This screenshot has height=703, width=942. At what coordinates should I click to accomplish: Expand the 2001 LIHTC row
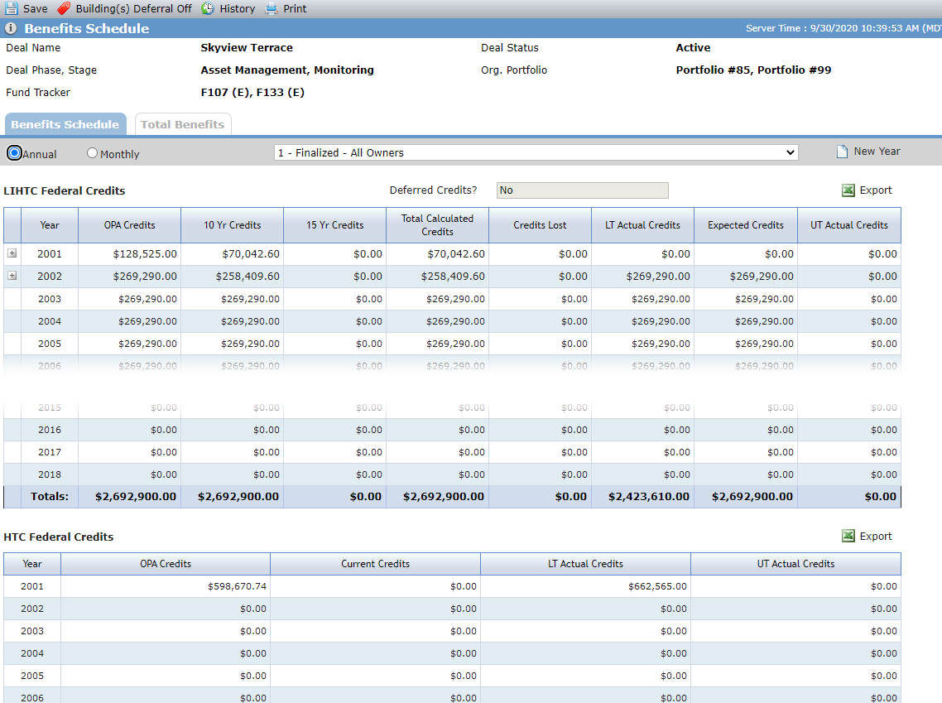pyautogui.click(x=12, y=253)
